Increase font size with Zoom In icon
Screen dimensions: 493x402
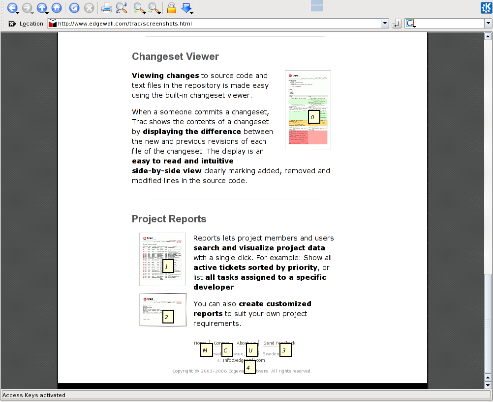pos(139,8)
